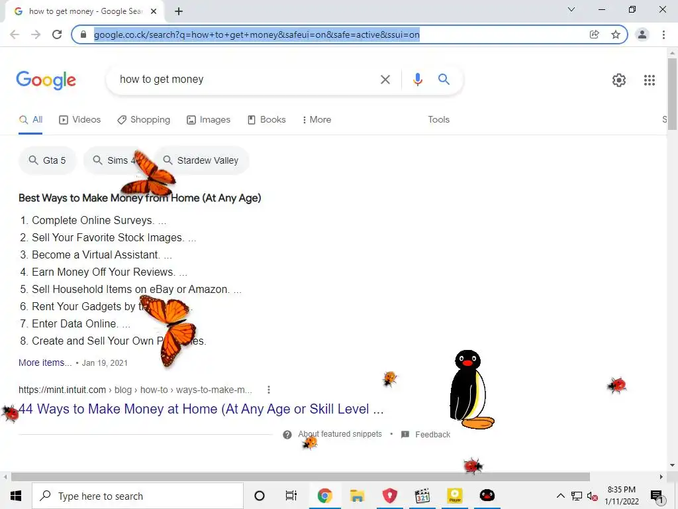Screen dimensions: 678x509
Task: Switch to the Books tab
Action: 266,120
